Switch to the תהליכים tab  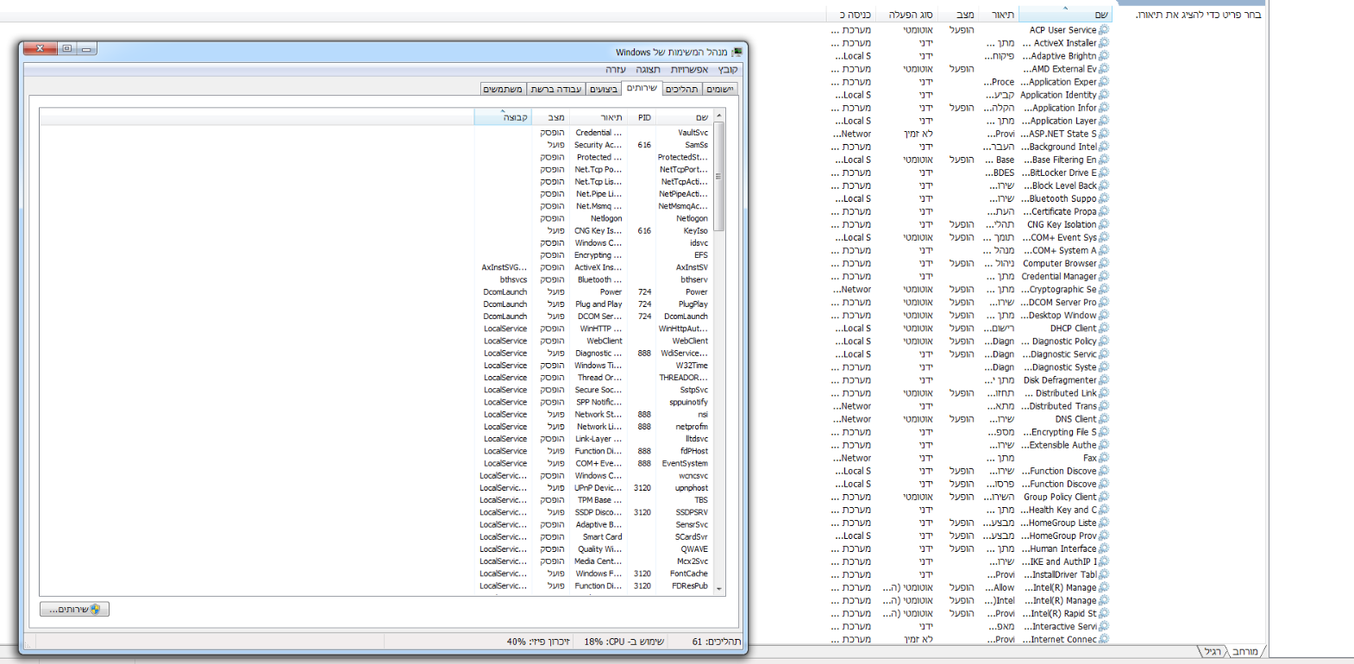[x=682, y=89]
